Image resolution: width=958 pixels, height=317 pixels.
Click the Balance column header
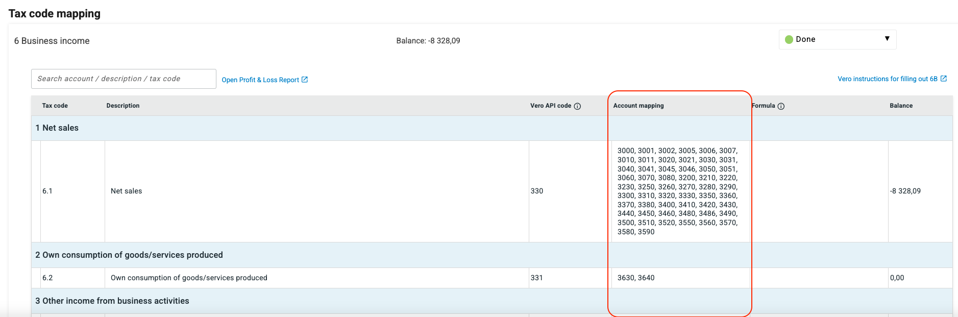coord(901,106)
